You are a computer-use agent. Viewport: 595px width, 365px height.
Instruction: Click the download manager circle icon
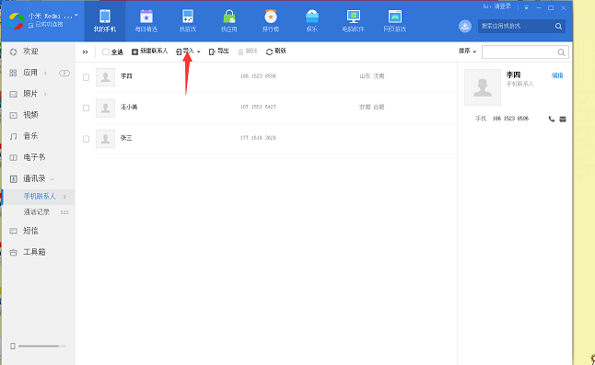[x=465, y=26]
